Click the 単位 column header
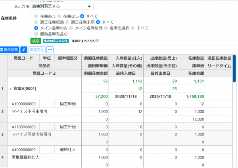Image resolution: width=238 pixels, height=168 pixels. coord(47,58)
